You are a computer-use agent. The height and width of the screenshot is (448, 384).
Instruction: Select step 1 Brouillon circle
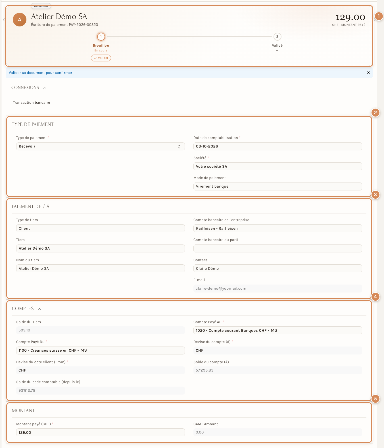101,37
